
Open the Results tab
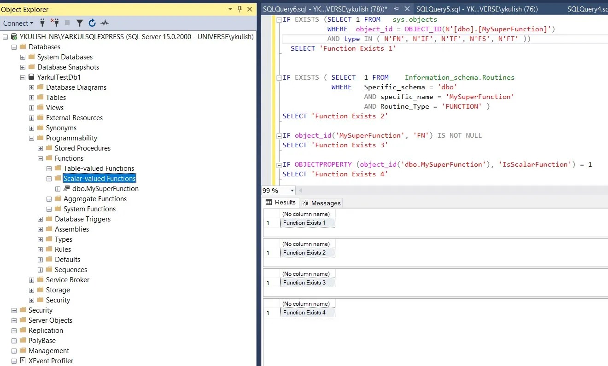tap(281, 203)
